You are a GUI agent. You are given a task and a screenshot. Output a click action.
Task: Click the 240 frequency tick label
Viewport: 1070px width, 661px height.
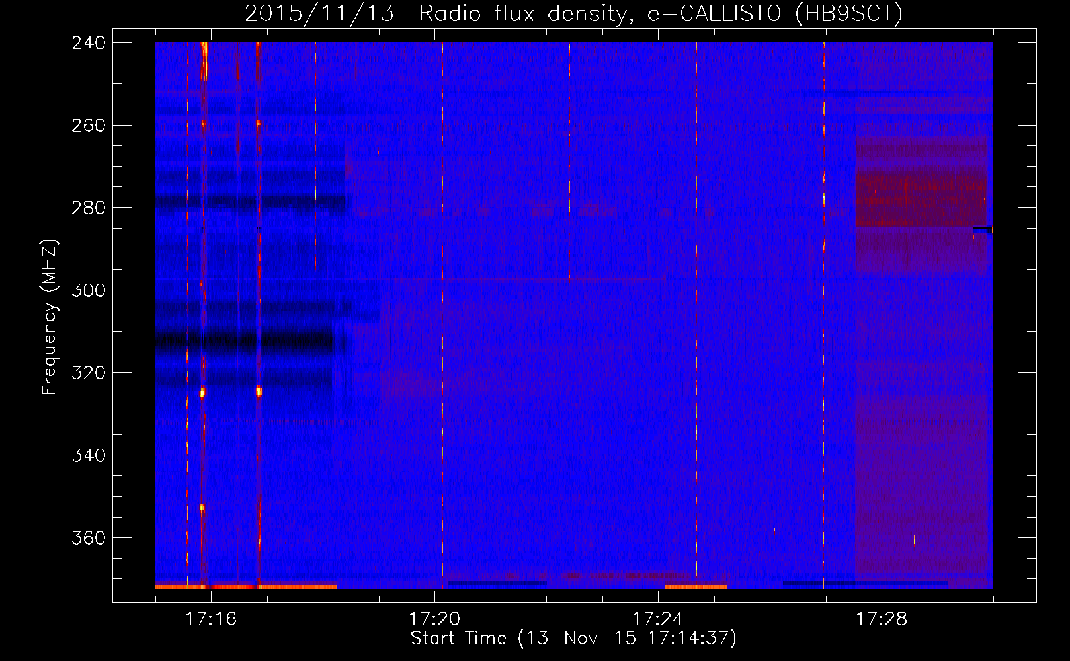89,43
